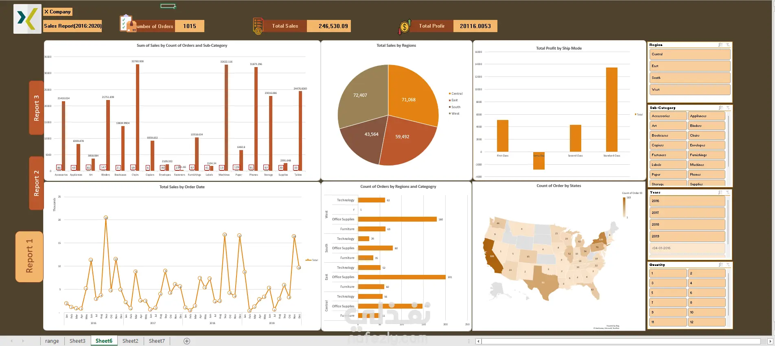The width and height of the screenshot is (775, 346).
Task: Toggle multi-select in the Region slicer
Action: [721, 45]
